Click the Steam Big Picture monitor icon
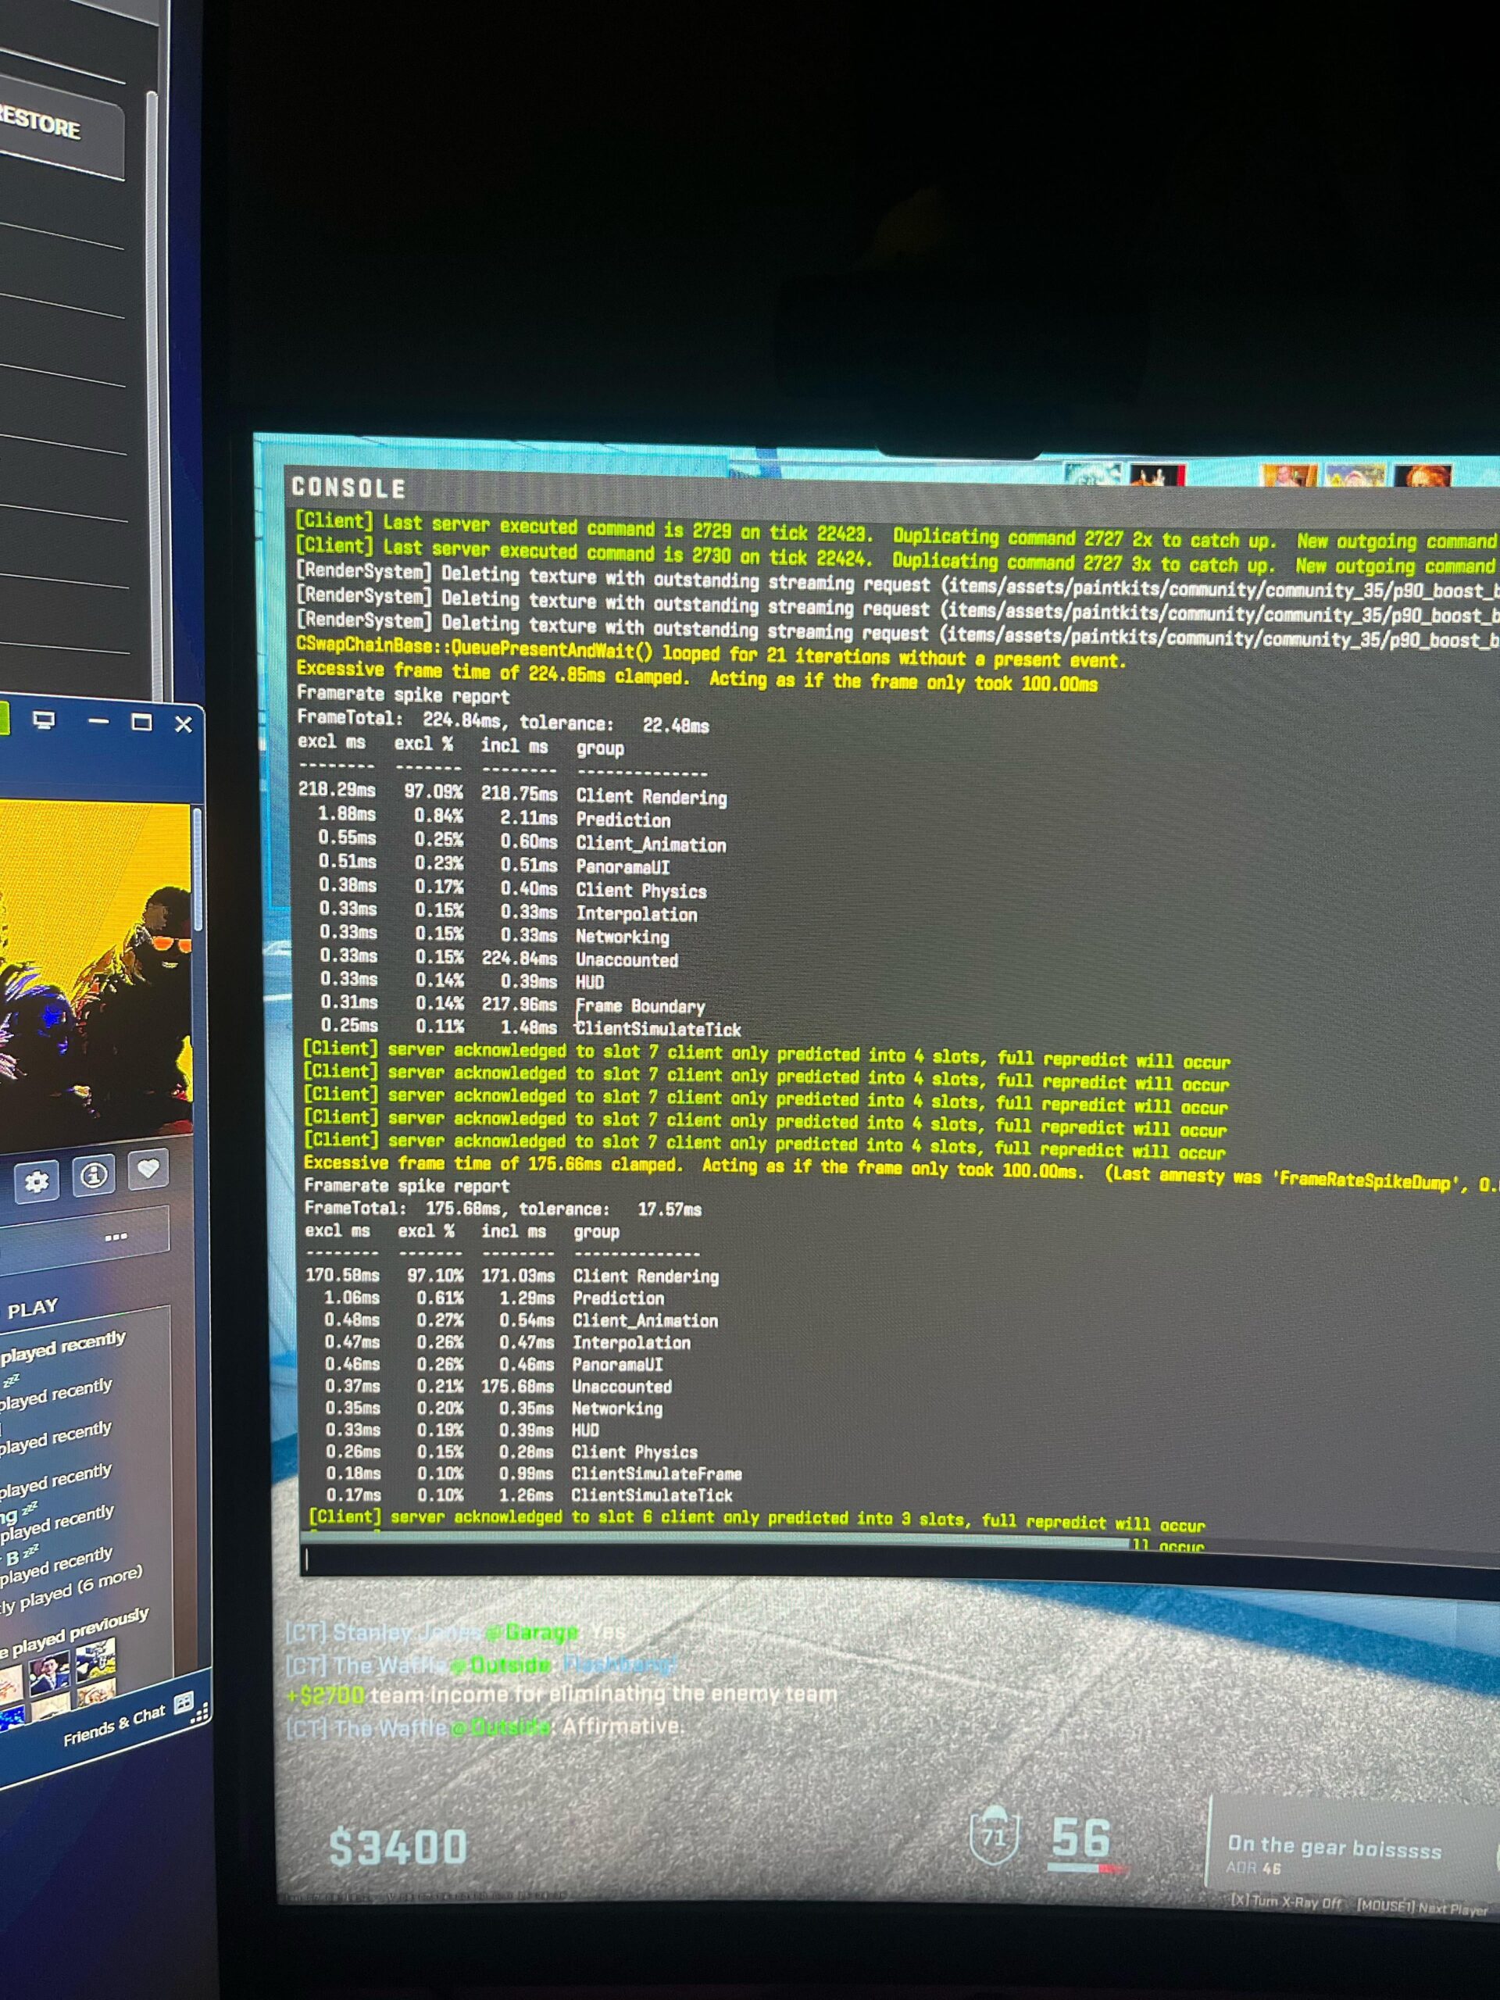 click(44, 720)
